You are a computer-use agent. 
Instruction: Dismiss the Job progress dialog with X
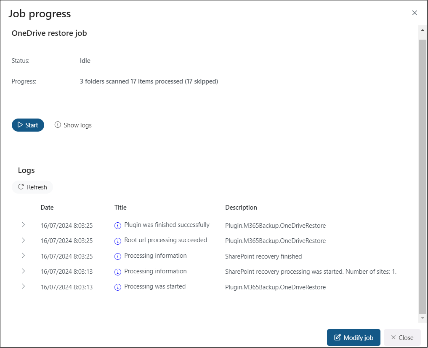pyautogui.click(x=415, y=13)
